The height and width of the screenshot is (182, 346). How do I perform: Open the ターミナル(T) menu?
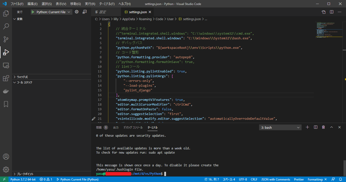[x=107, y=4]
